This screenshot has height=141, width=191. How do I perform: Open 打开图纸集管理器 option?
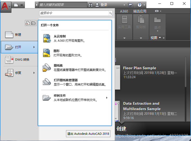tap(75, 82)
